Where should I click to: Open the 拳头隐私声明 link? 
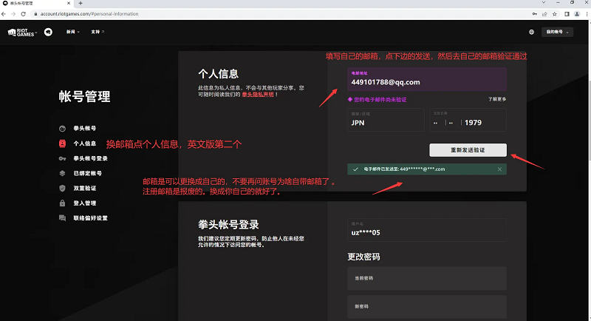pos(258,95)
